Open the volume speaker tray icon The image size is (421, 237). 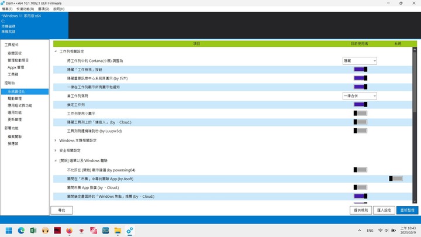pos(387,231)
